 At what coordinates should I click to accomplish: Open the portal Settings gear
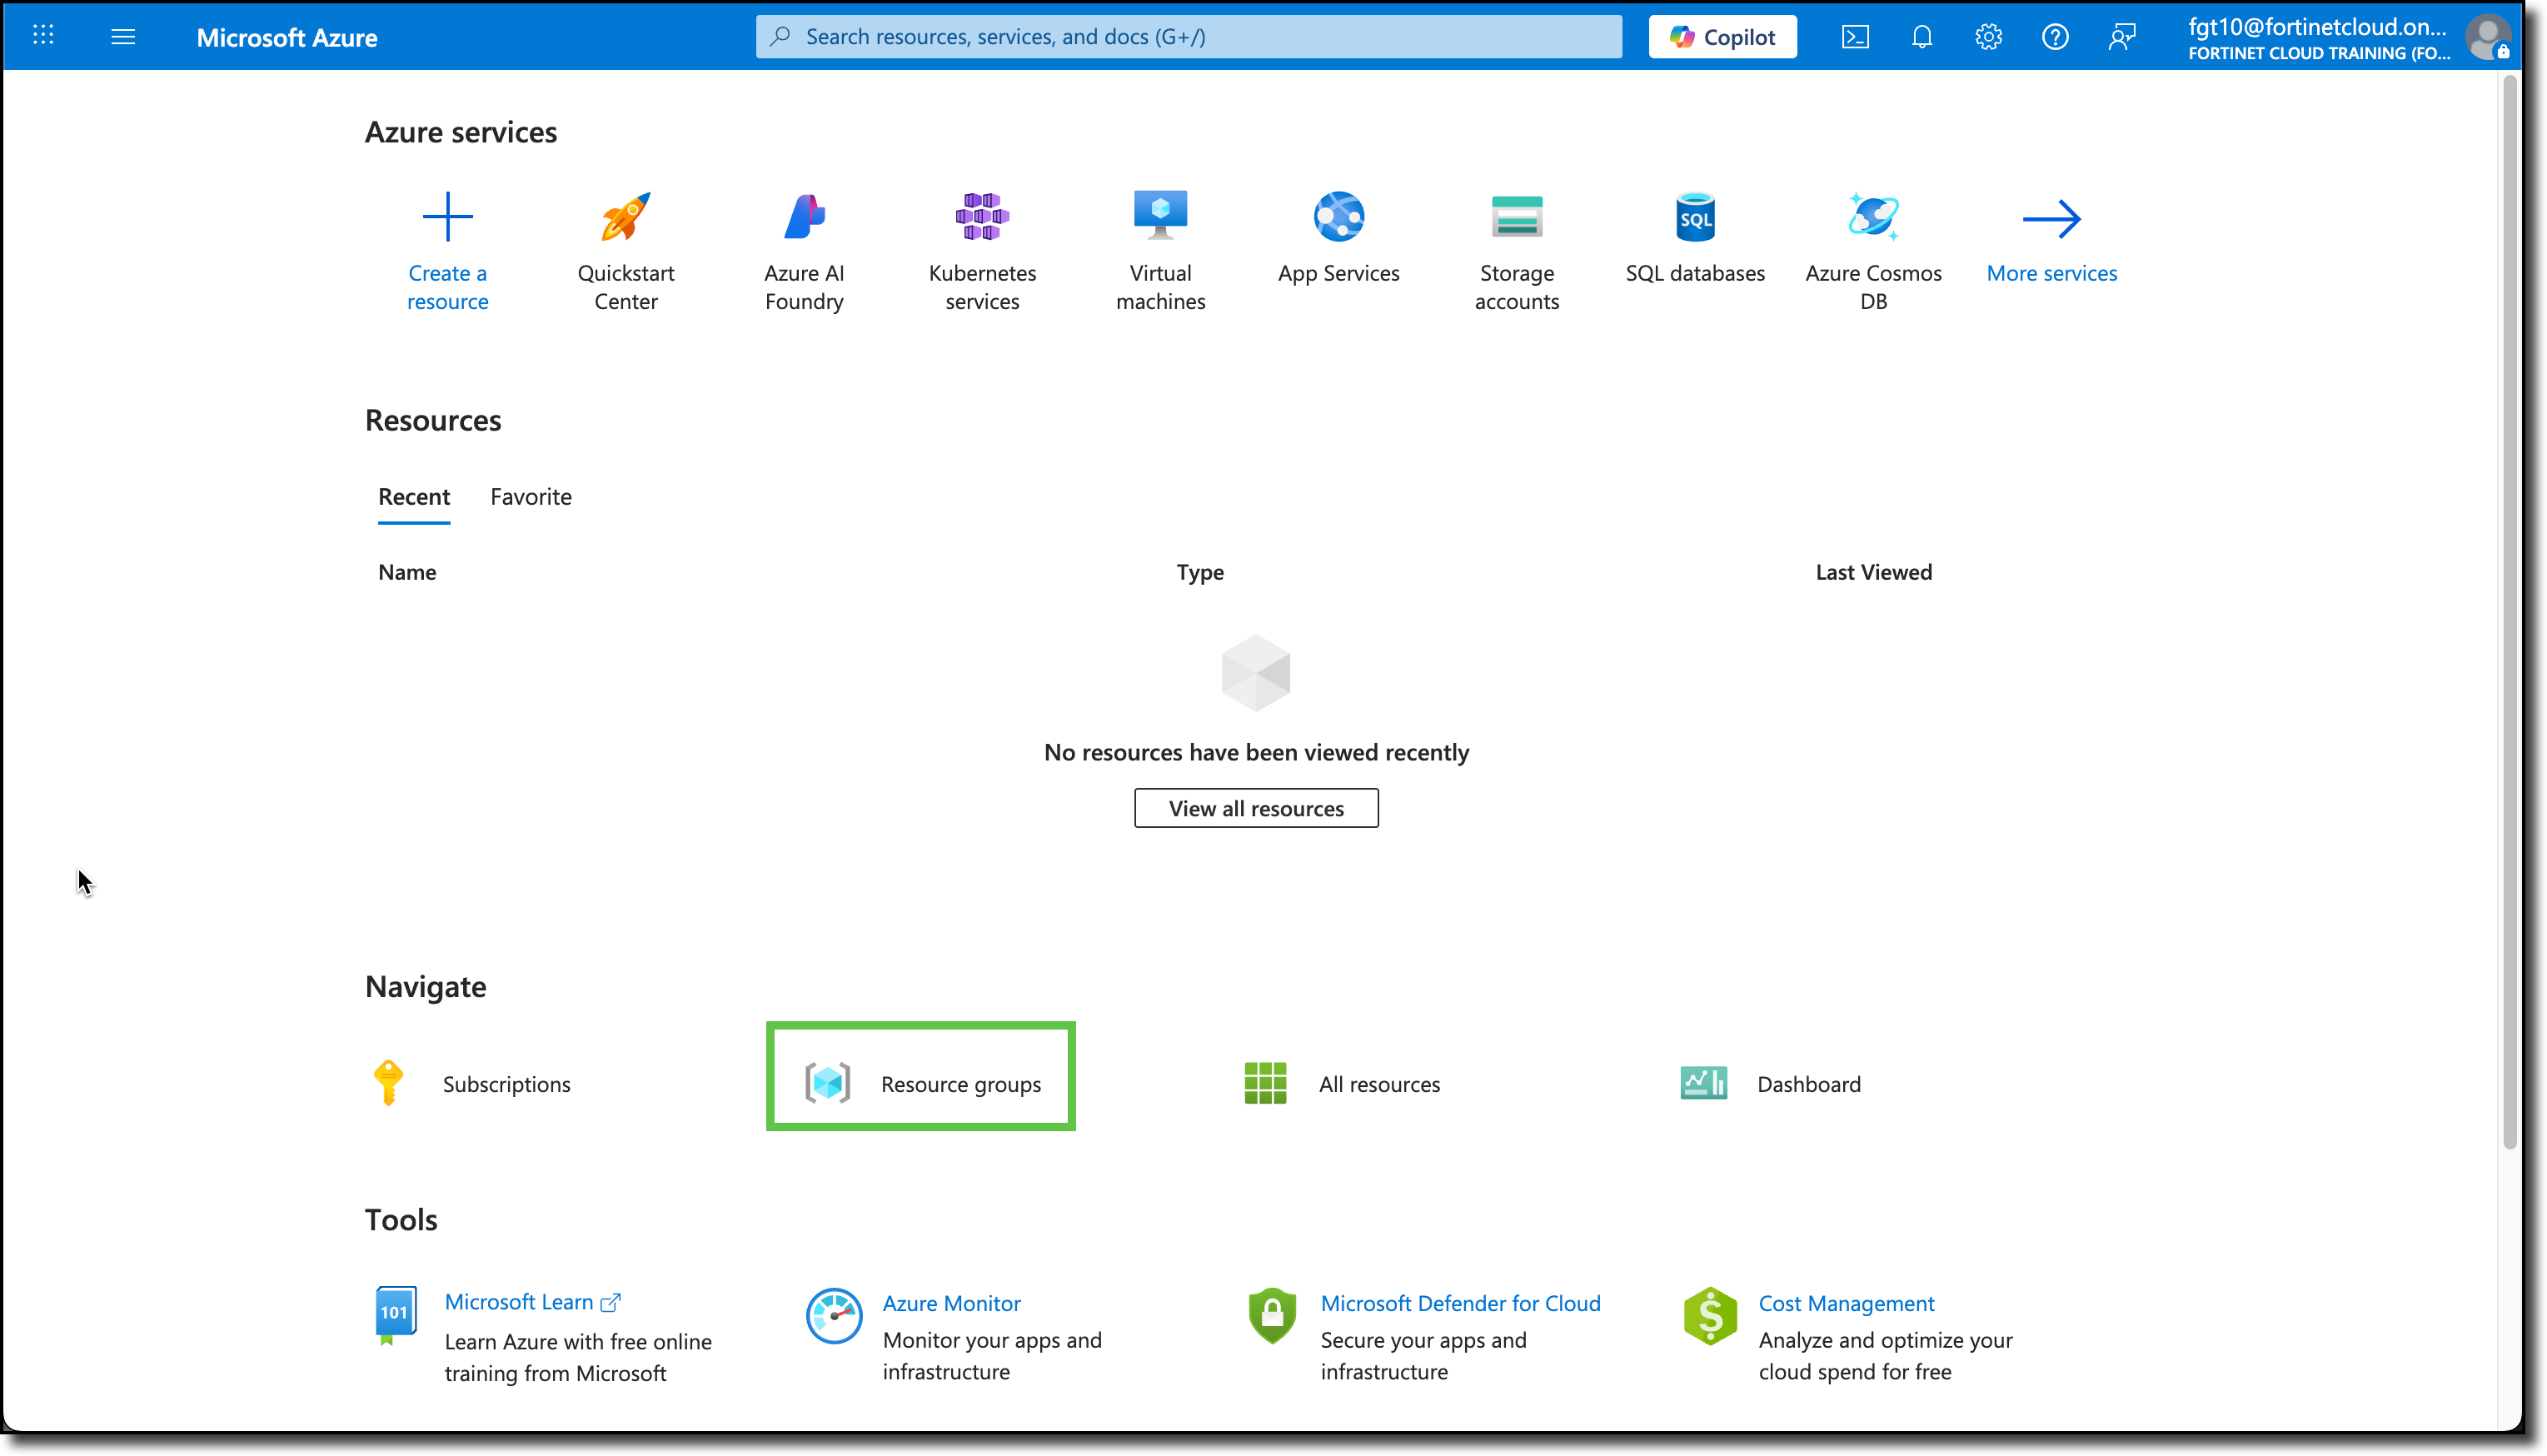tap(1988, 36)
